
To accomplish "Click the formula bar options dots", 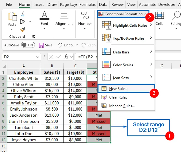I will point(44,57).
